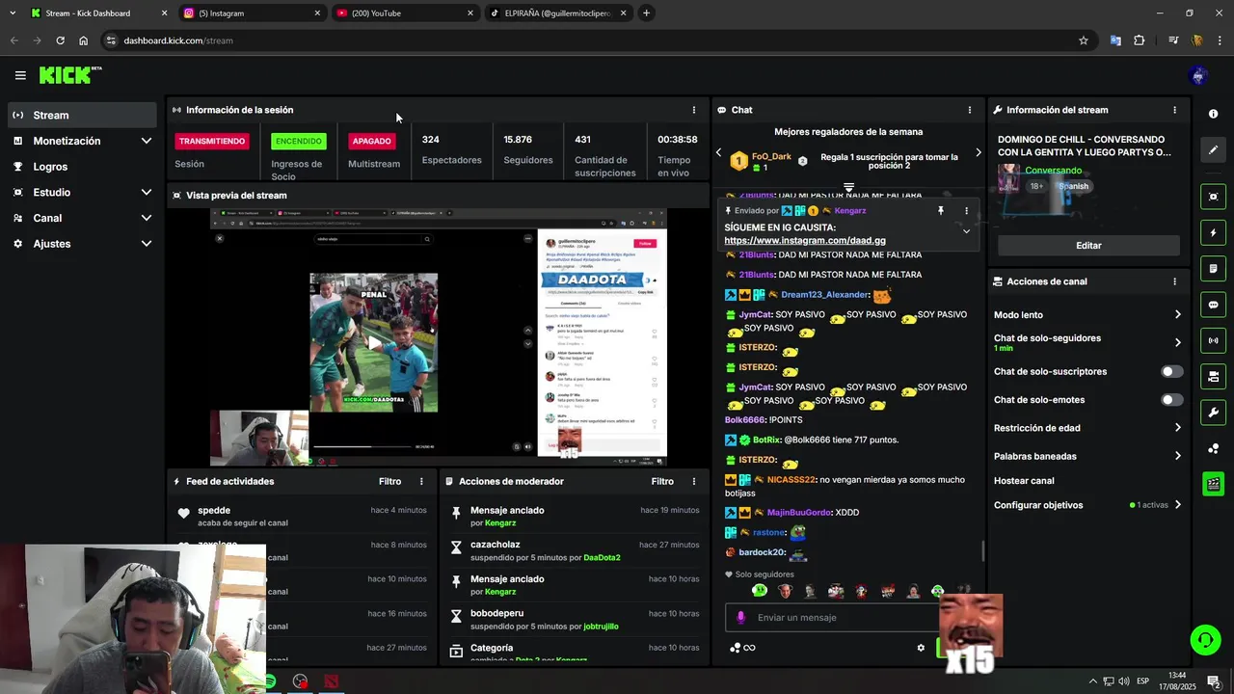Open Filtro in Feed de actividades
This screenshot has height=694, width=1234.
pyautogui.click(x=389, y=481)
